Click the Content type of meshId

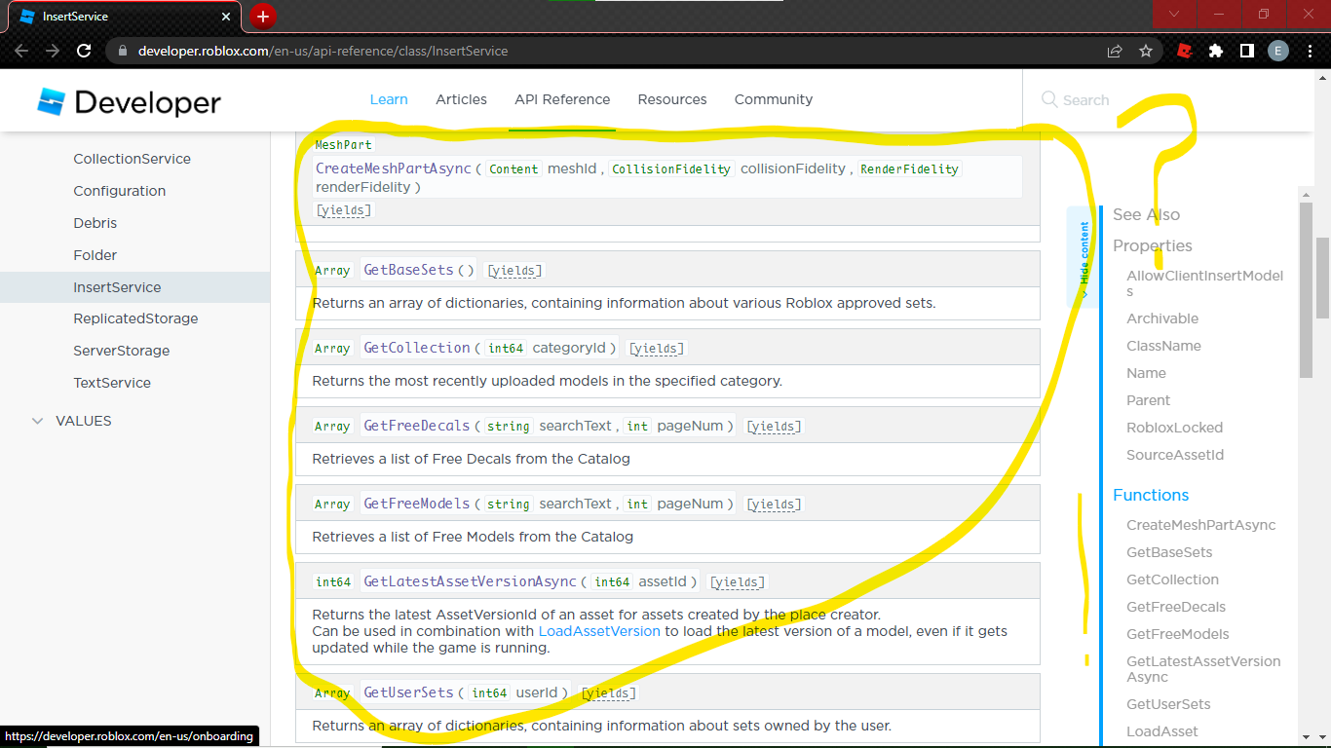tap(513, 168)
